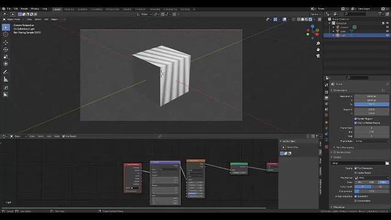Hide the Light object with eye icon
The image size is (391, 220).
pos(387,35)
